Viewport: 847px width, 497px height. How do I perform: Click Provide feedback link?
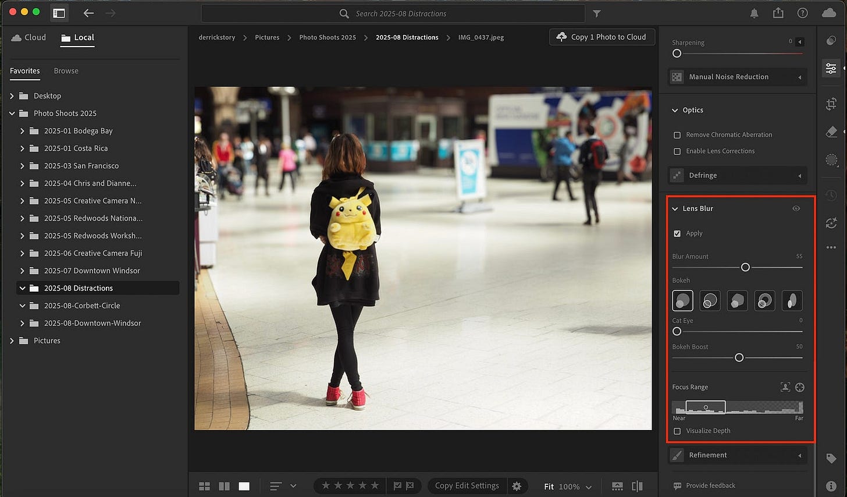tap(704, 486)
